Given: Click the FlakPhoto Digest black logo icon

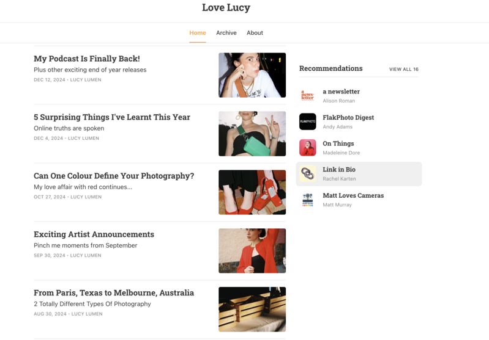Looking at the screenshot, I should 307,121.
